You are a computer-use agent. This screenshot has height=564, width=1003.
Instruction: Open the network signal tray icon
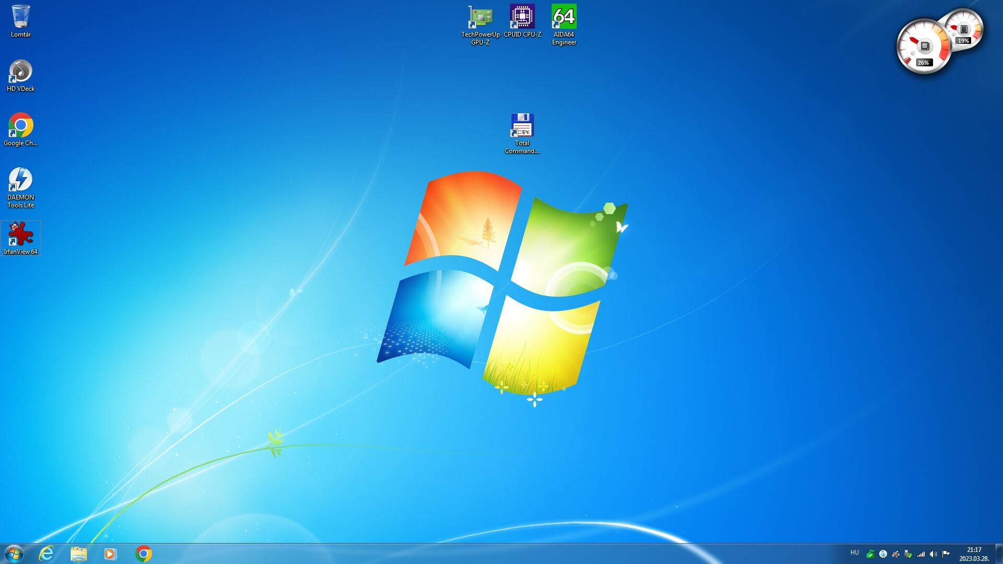921,554
